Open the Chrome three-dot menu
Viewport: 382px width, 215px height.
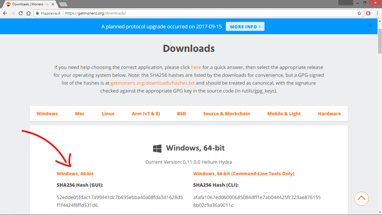pyautogui.click(x=377, y=13)
